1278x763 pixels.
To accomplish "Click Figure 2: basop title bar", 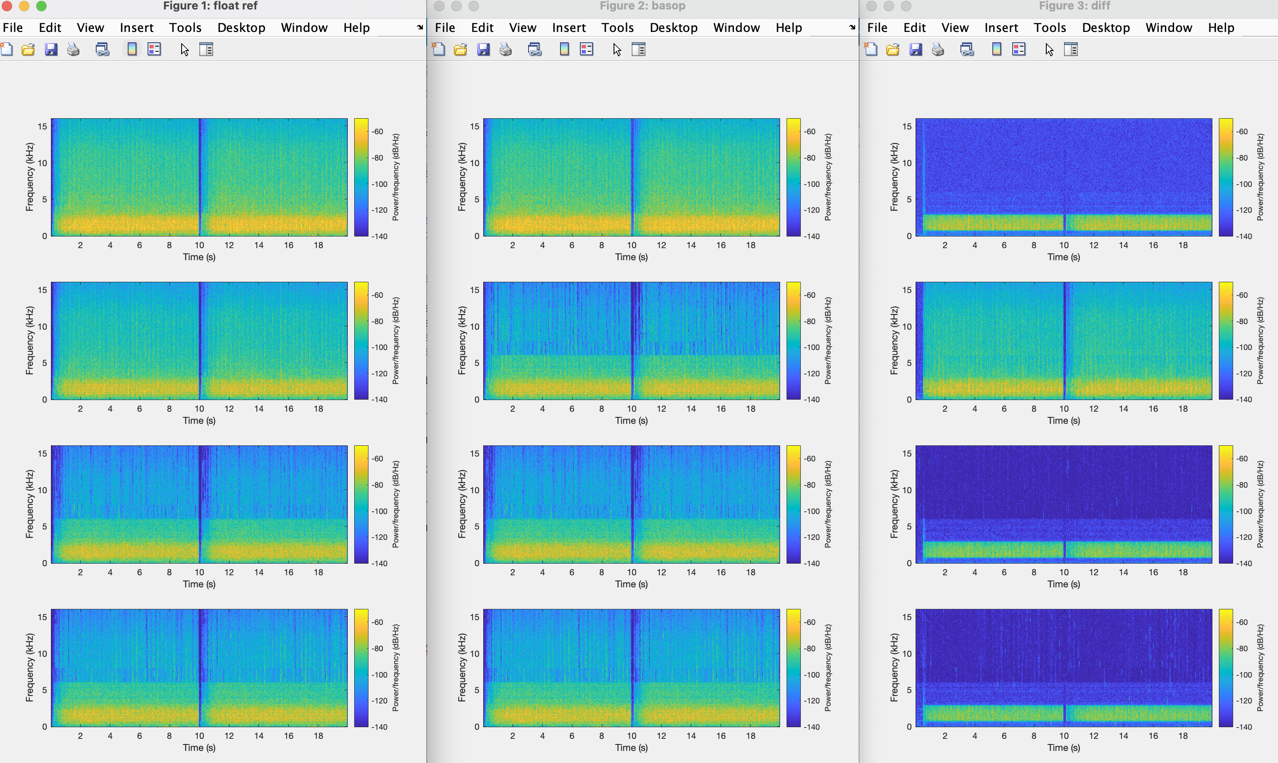I will point(642,6).
